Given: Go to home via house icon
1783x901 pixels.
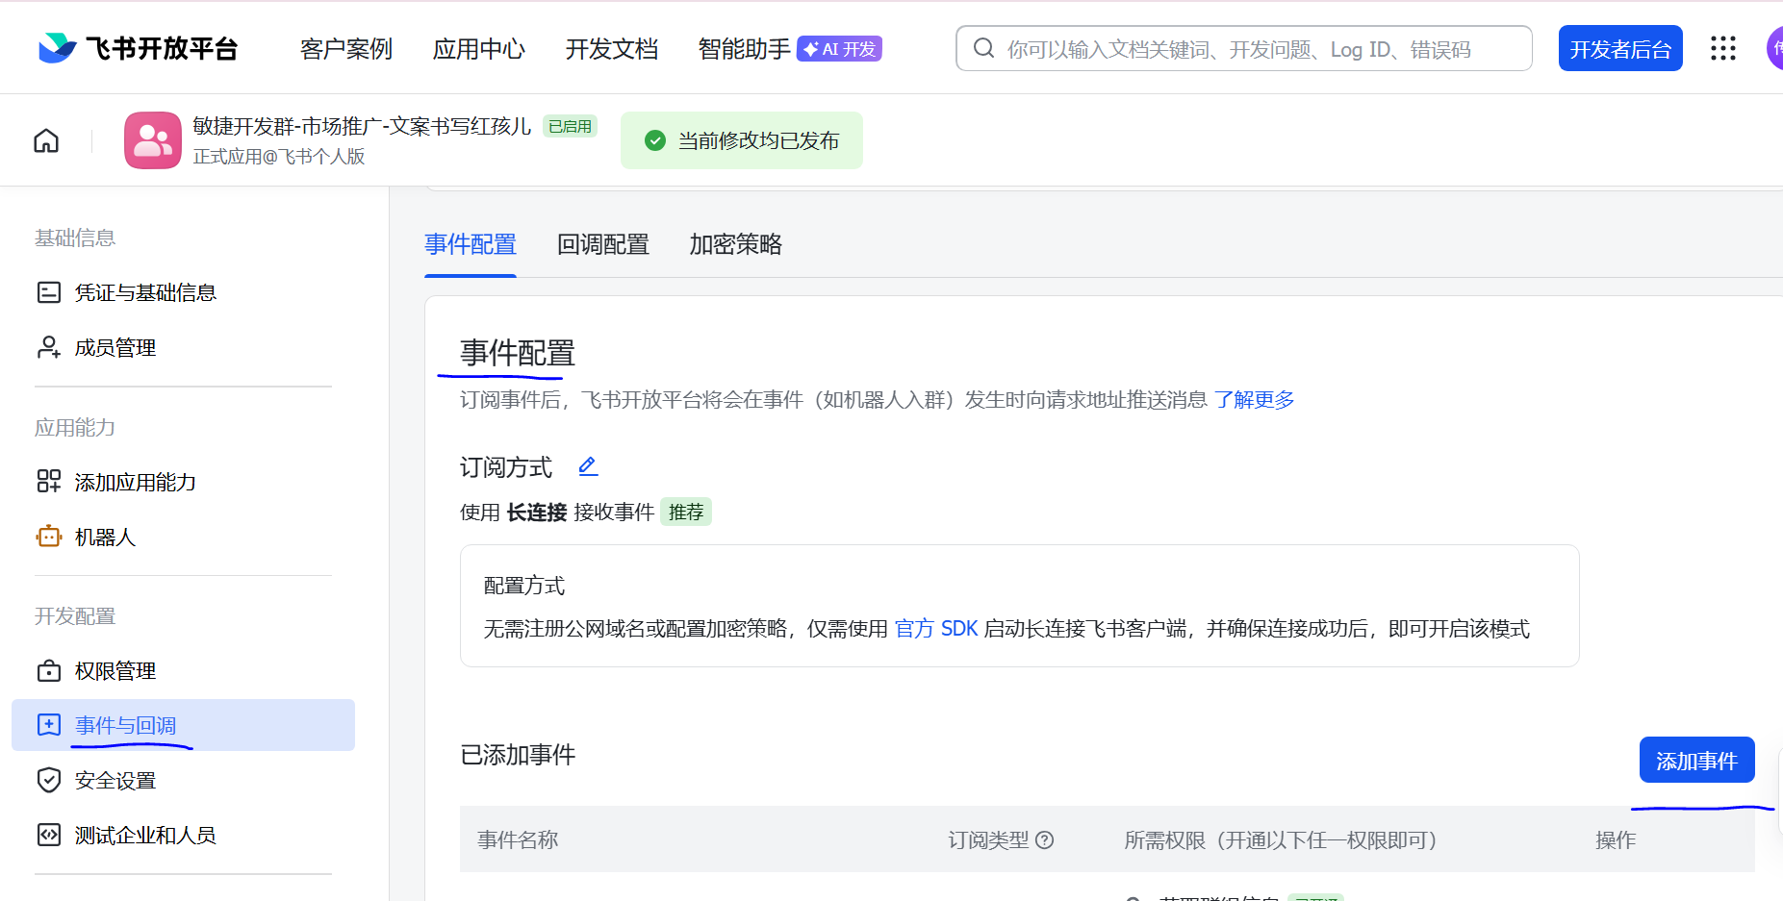Looking at the screenshot, I should [46, 141].
